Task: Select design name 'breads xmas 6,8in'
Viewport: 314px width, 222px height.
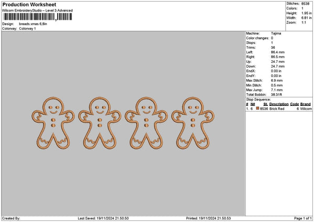Action: click(x=33, y=24)
